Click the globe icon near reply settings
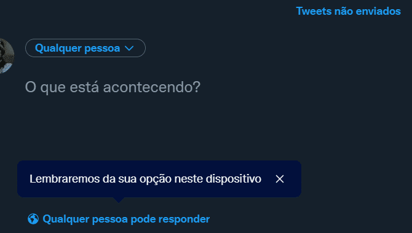 (x=33, y=219)
